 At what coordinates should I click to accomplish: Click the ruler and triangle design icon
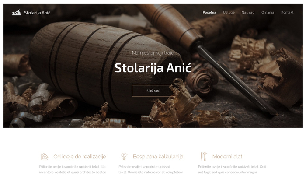click(45, 157)
